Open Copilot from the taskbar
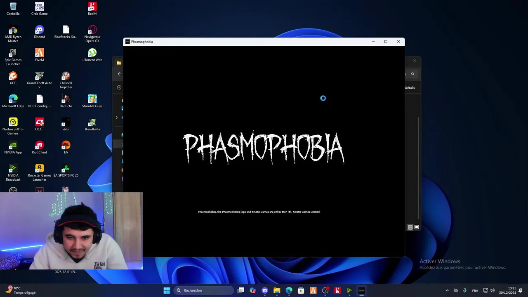The height and width of the screenshot is (297, 528). point(253,290)
